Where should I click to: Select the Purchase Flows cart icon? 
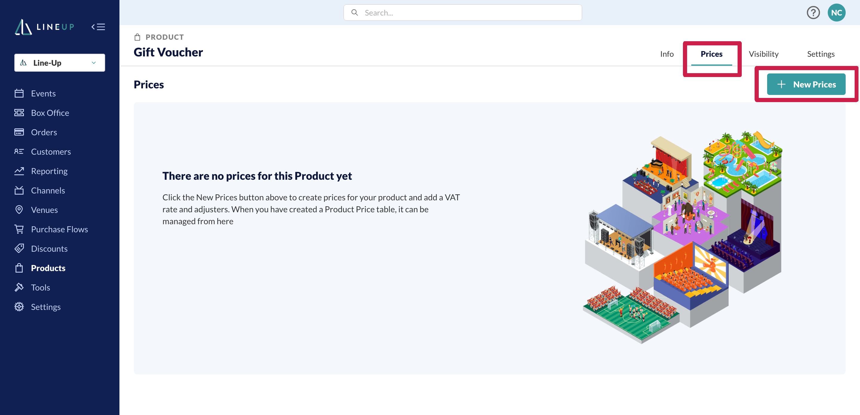(19, 229)
